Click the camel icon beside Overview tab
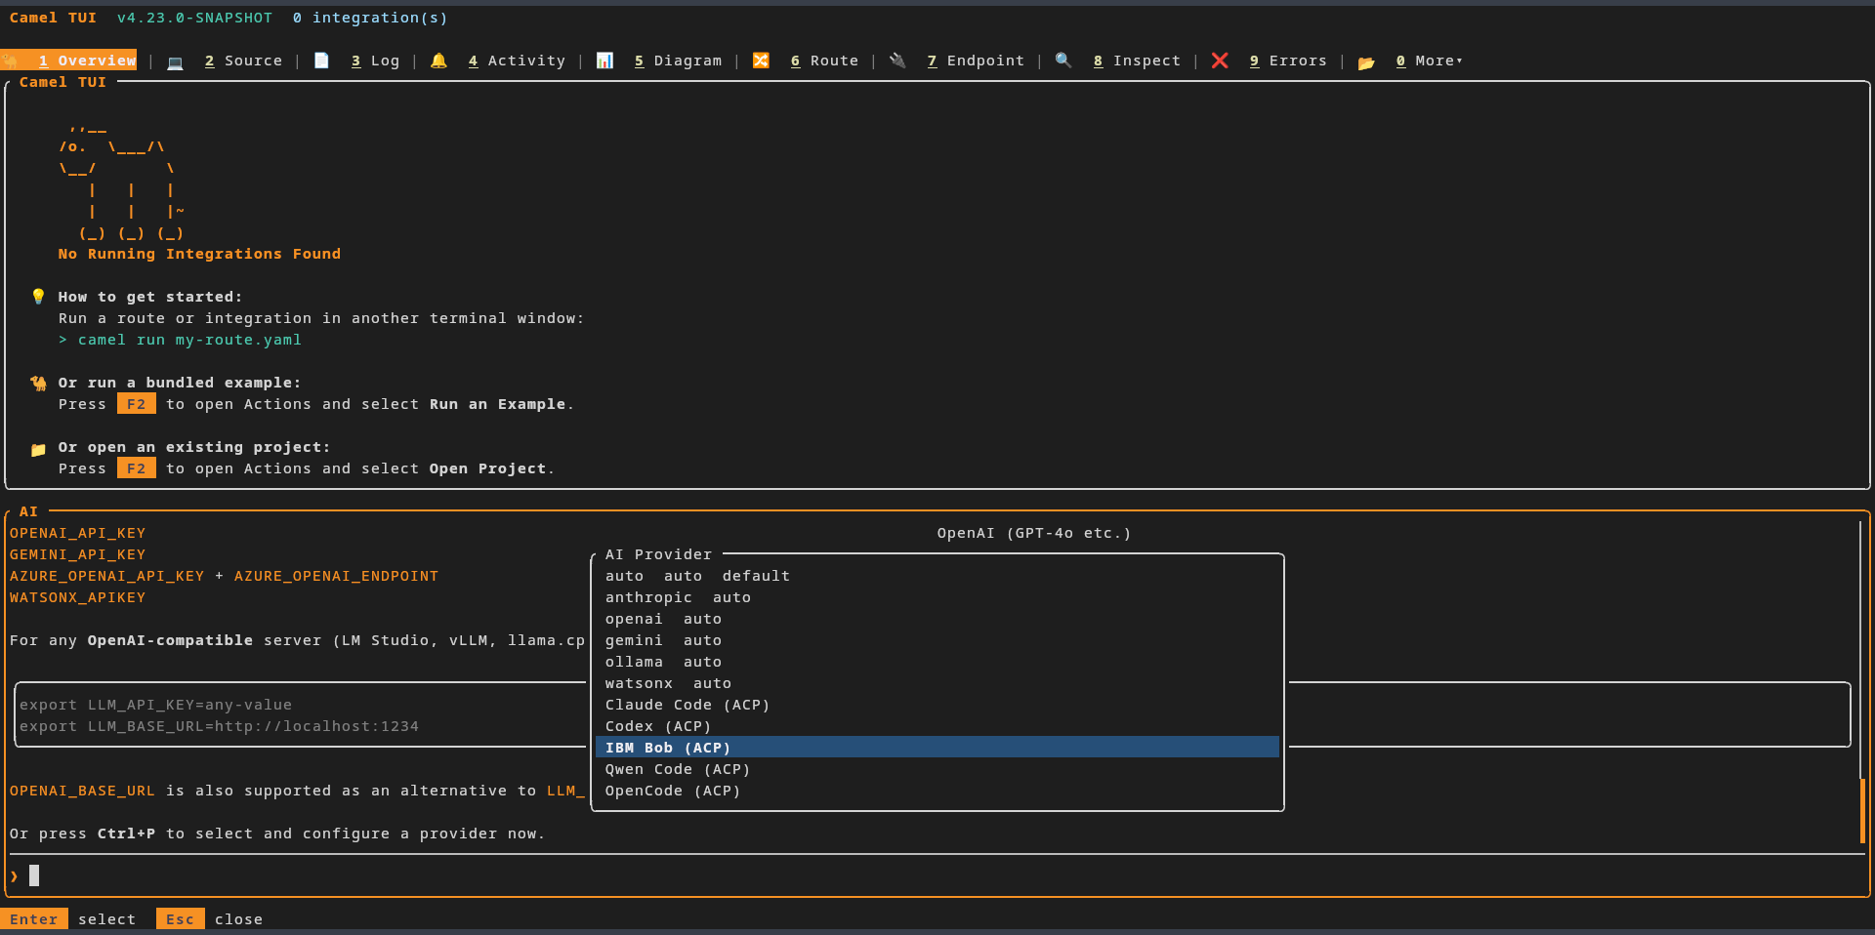 pyautogui.click(x=11, y=61)
